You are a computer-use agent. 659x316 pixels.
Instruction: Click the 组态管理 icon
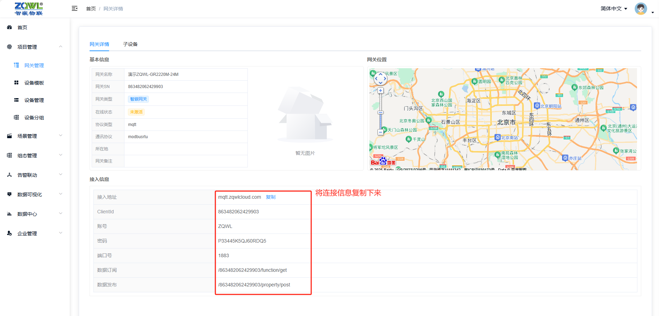click(x=9, y=155)
